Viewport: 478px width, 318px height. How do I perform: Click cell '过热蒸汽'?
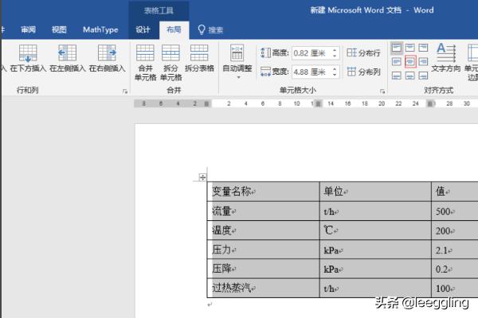[x=264, y=288]
